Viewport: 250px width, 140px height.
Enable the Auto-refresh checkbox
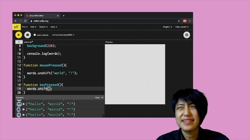point(35,35)
